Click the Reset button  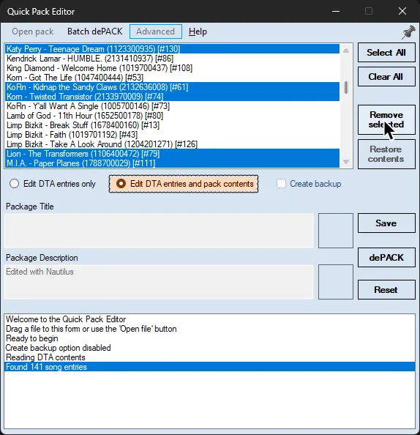pyautogui.click(x=386, y=289)
